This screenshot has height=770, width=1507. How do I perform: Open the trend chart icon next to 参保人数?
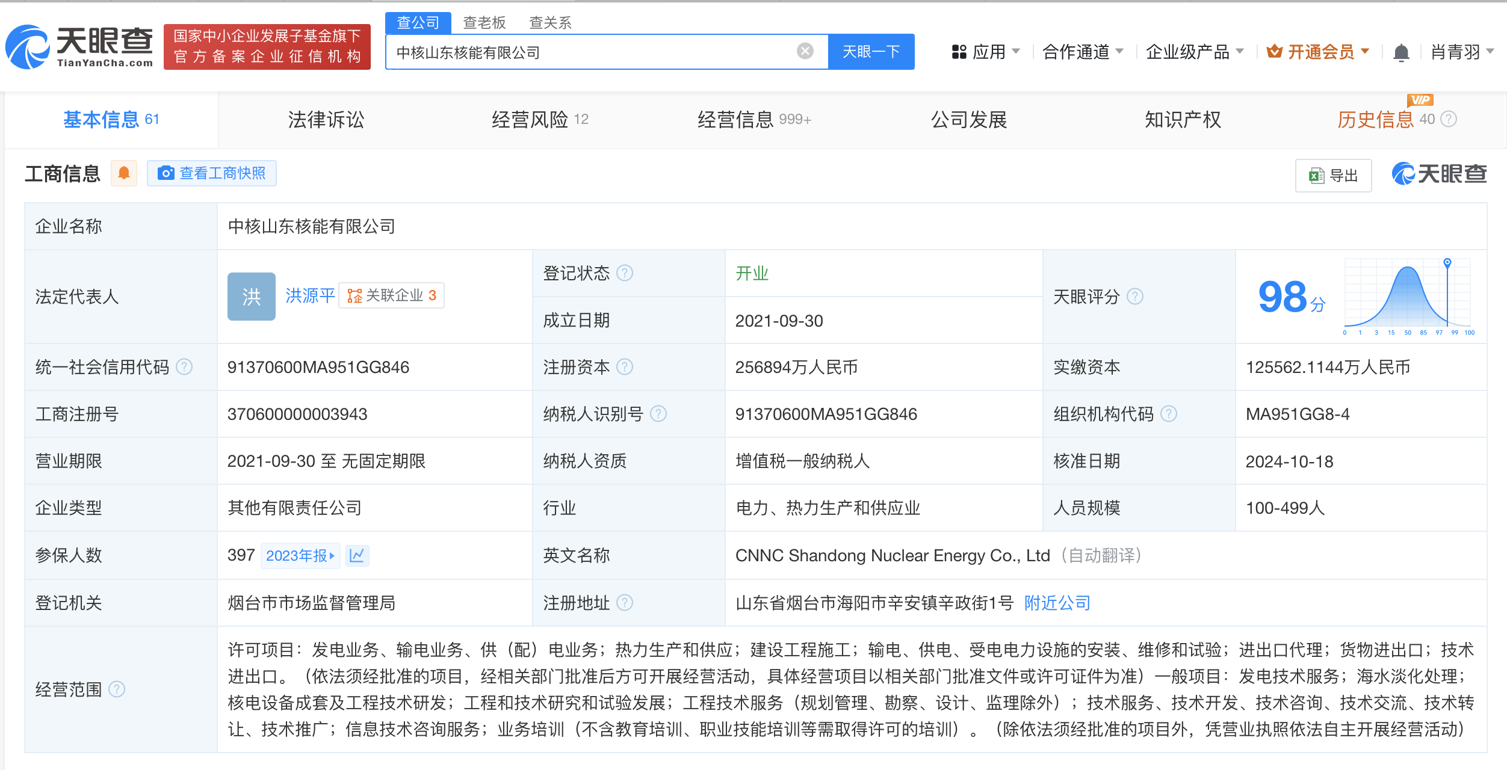357,555
